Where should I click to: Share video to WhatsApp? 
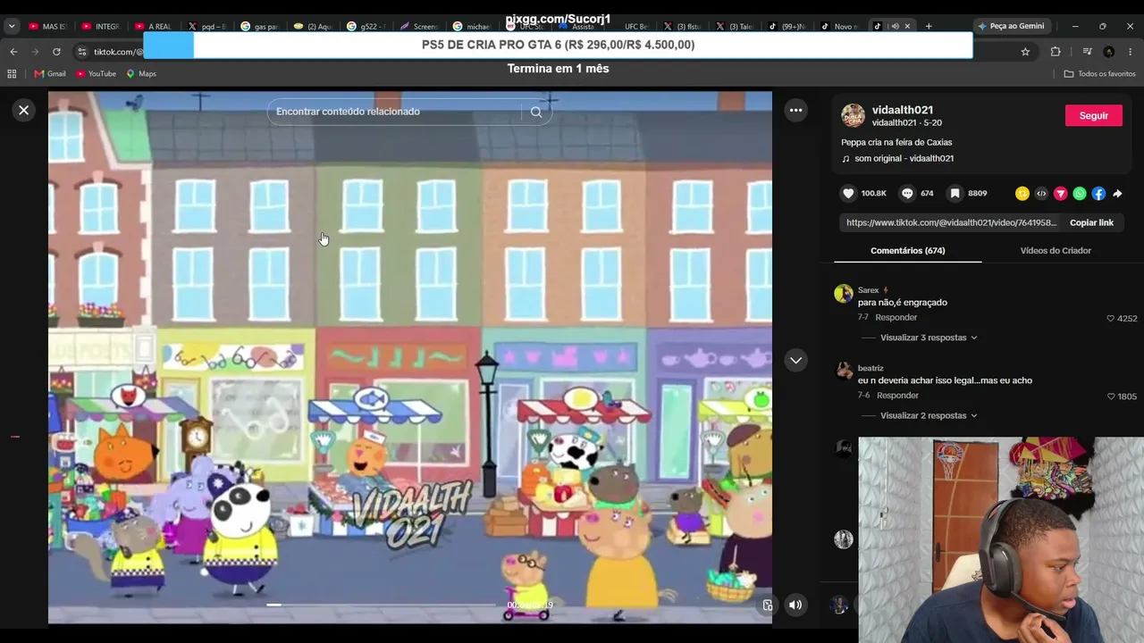click(1080, 193)
